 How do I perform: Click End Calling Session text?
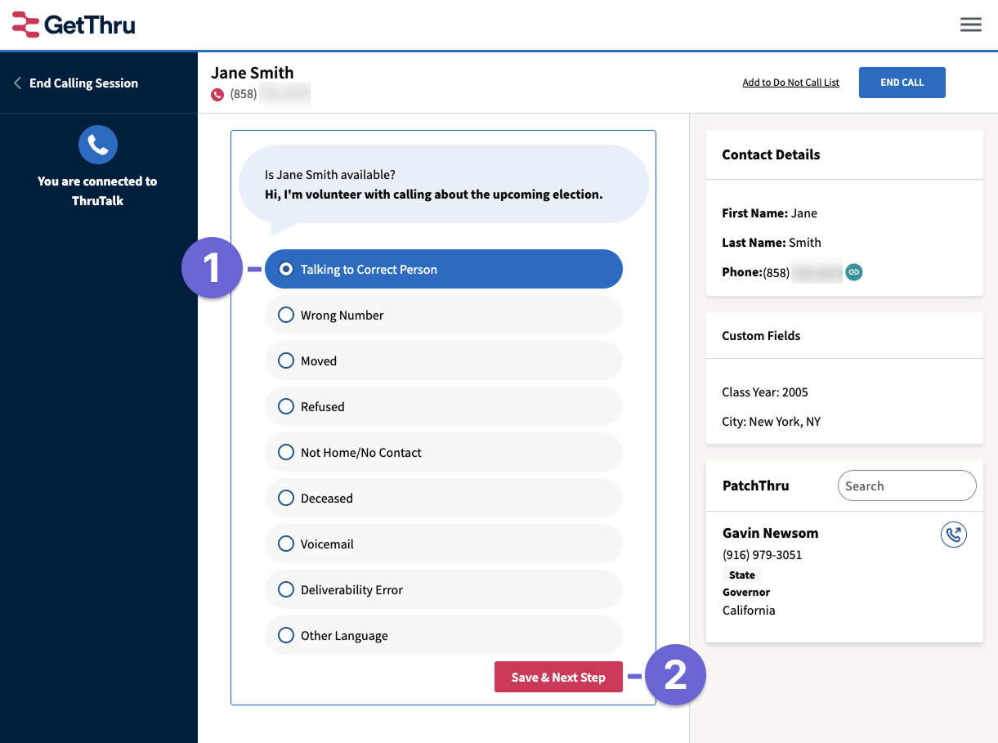click(x=83, y=83)
